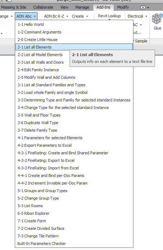Select 7-1 Create Form
This screenshot has width=163, height=250.
pos(74,221)
